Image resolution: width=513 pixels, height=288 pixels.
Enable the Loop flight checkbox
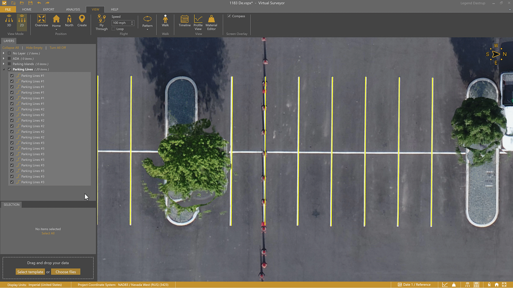coord(114,29)
